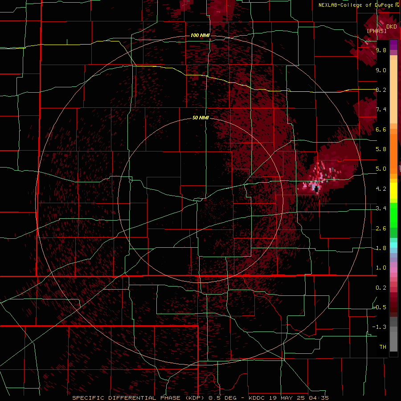Select the 3.4 value on the color scale
The height and width of the screenshot is (401, 401).
pos(381,209)
